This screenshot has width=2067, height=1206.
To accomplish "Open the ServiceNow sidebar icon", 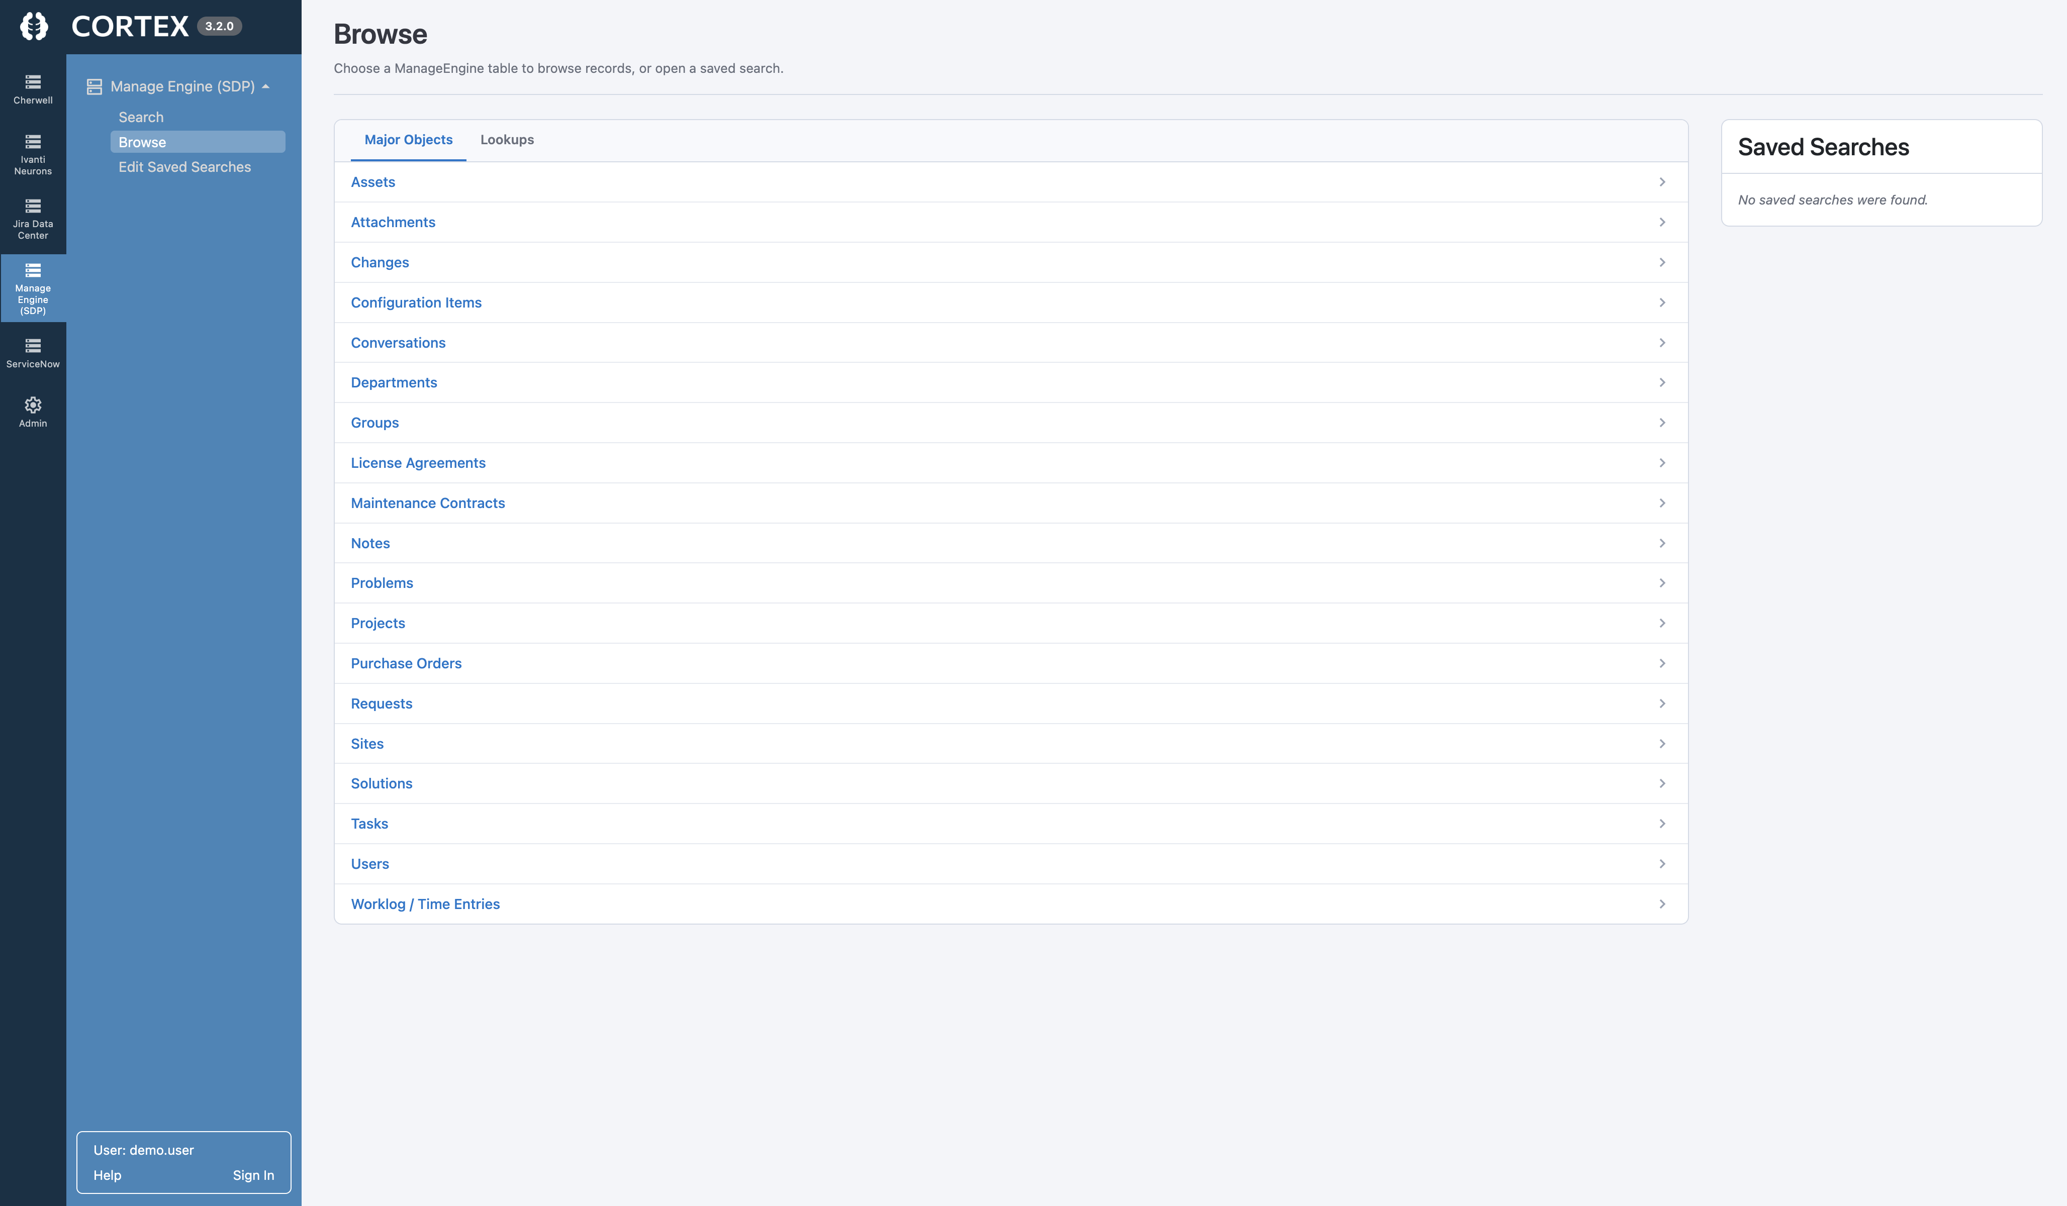I will [x=33, y=353].
